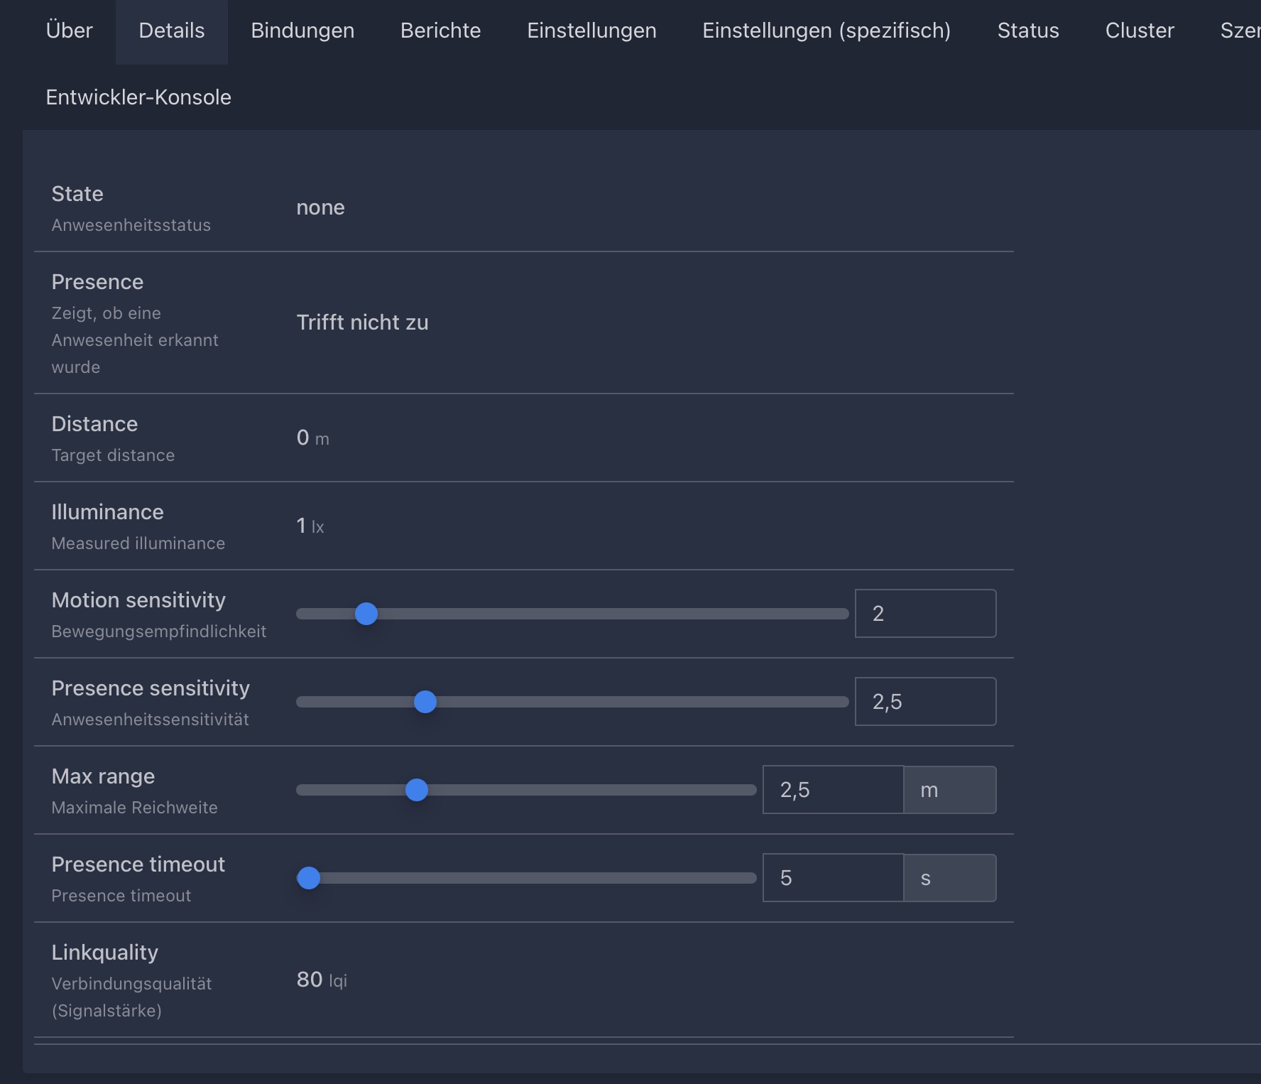Select the Details tab
This screenshot has width=1261, height=1084.
pyautogui.click(x=172, y=31)
